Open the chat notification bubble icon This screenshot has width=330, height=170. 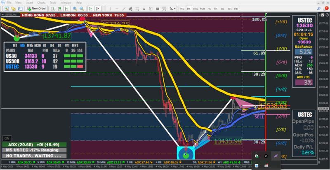pyautogui.click(x=325, y=9)
